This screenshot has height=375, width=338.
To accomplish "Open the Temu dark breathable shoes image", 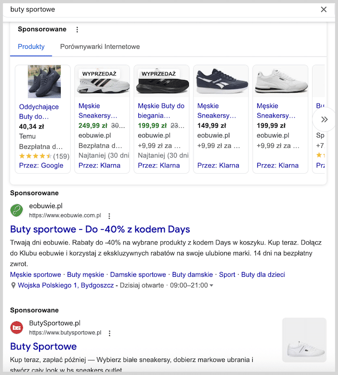I will [44, 81].
